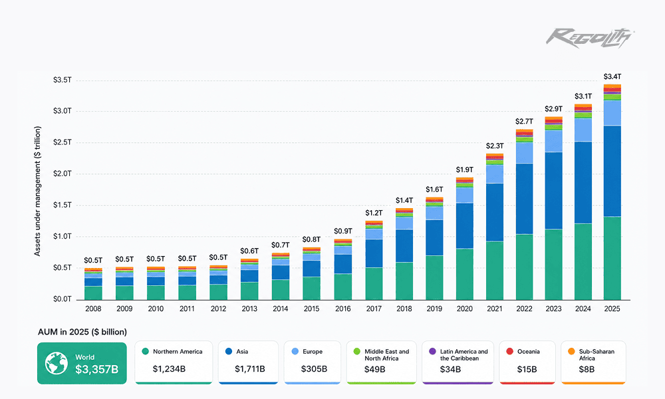
Task: Click the $0.9T total label
Action: coord(342,231)
